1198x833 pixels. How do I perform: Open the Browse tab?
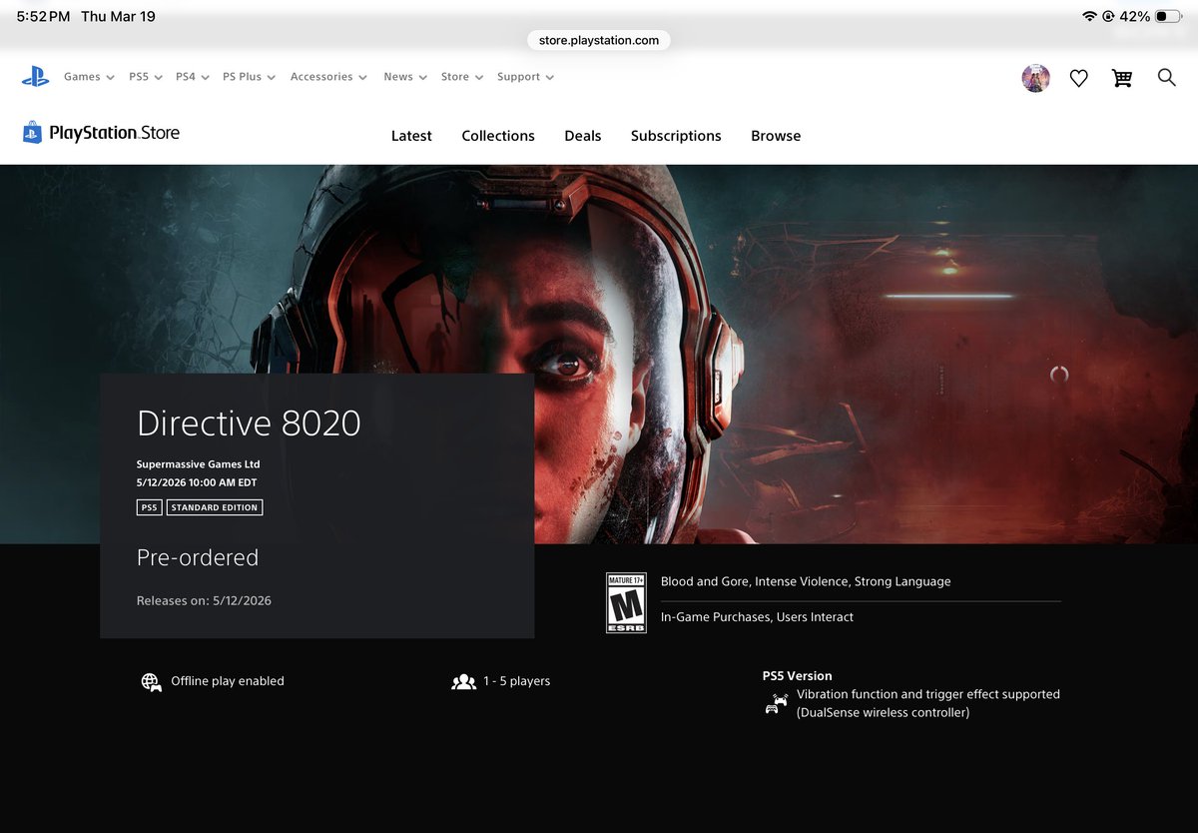click(x=776, y=136)
